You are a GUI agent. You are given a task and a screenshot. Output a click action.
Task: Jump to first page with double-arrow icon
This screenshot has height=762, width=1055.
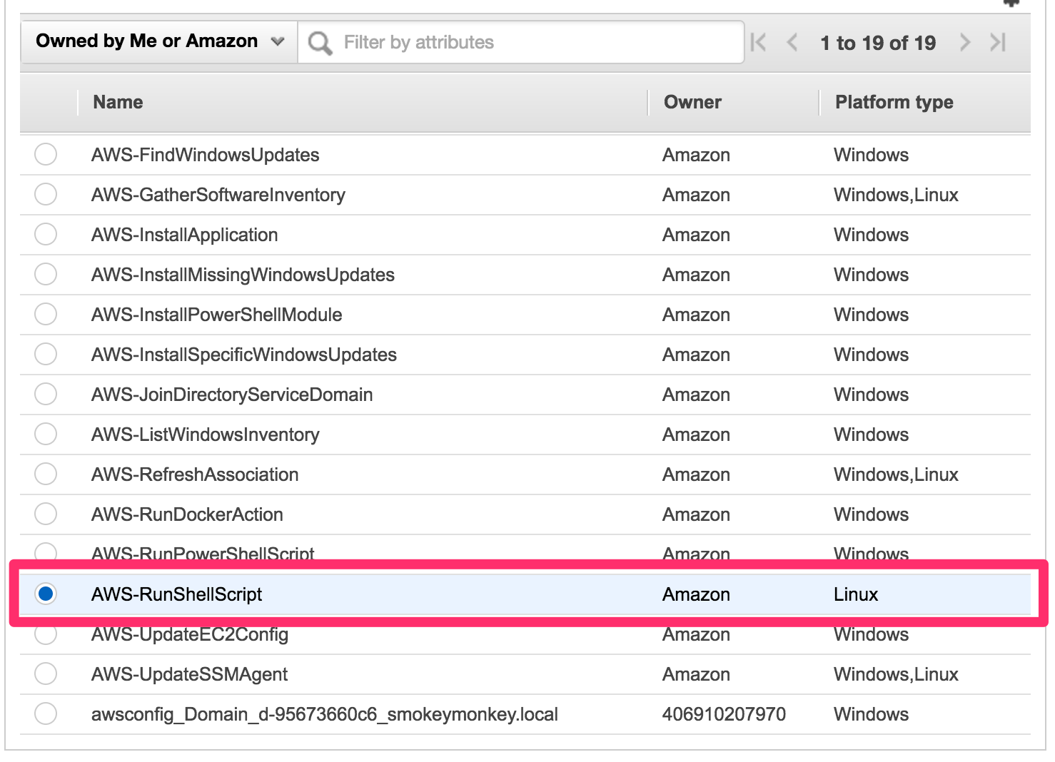[758, 43]
